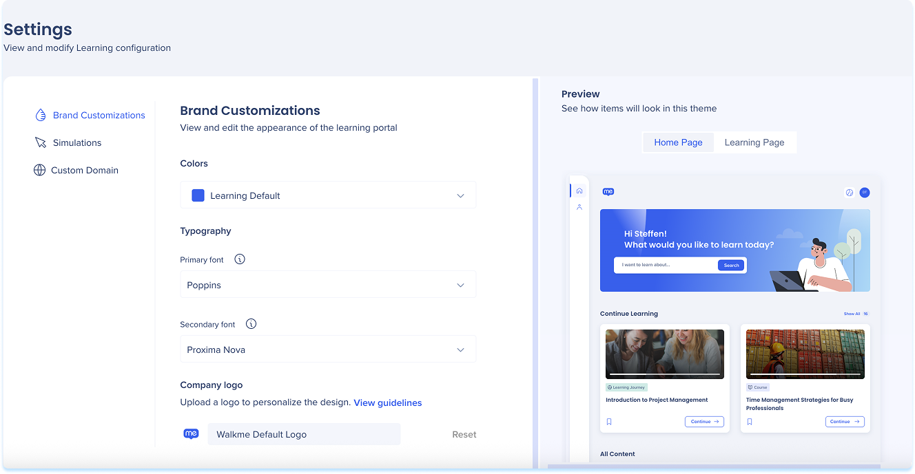The width and height of the screenshot is (915, 474).
Task: Expand the Proxima Nova secondary font dropdown
Action: (328, 349)
